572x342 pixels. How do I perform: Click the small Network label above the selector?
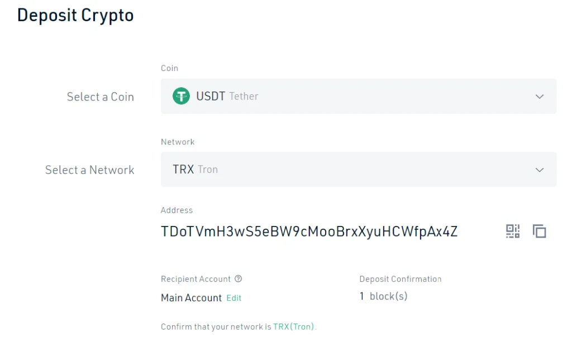(178, 142)
